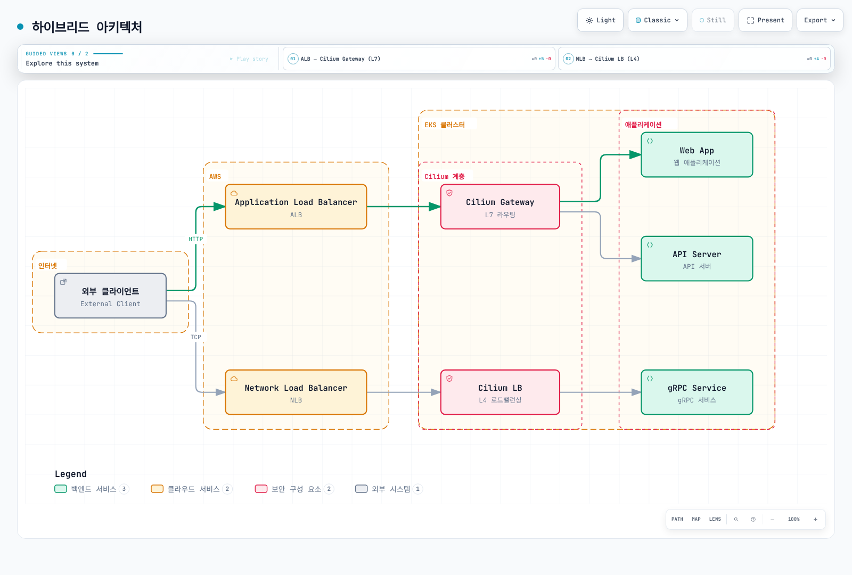Click the cloud icon on Application Load Balancer node
This screenshot has height=575, width=852.
click(x=234, y=193)
